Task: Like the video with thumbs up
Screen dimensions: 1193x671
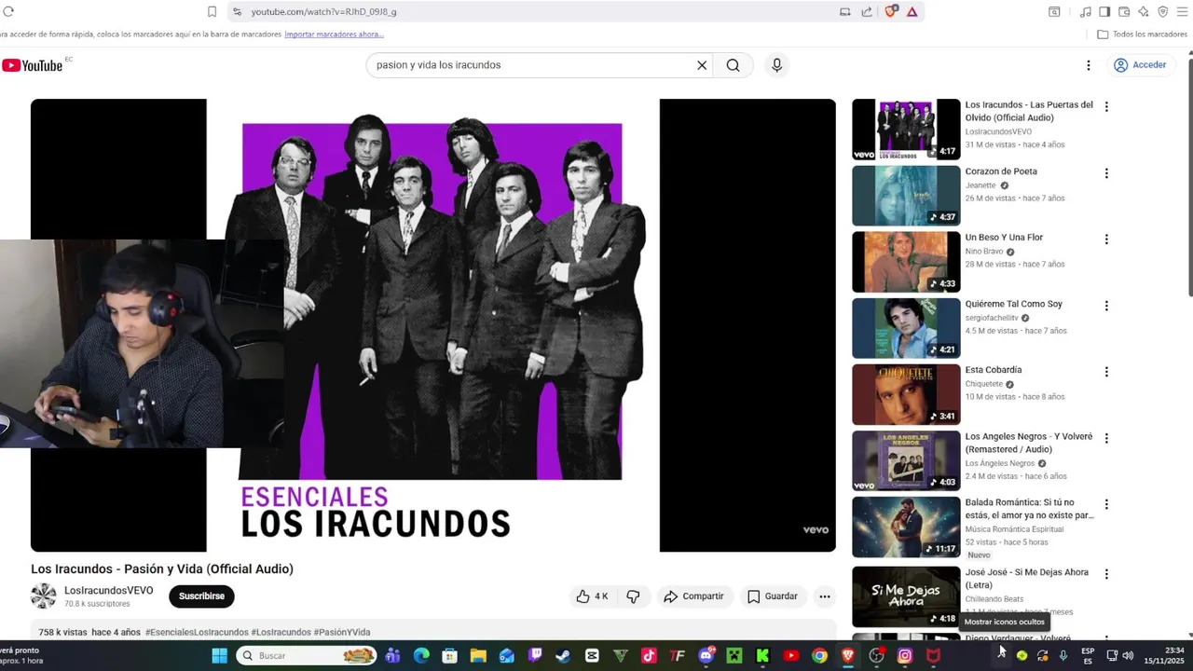Action: click(x=592, y=596)
